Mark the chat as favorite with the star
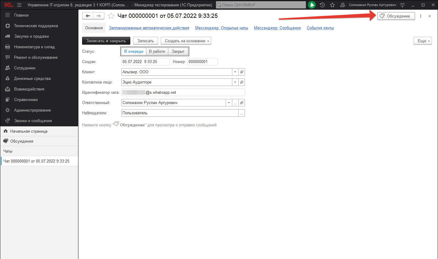The height and width of the screenshot is (259, 438). [111, 16]
